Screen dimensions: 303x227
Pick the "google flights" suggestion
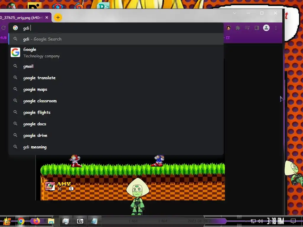[116, 112]
